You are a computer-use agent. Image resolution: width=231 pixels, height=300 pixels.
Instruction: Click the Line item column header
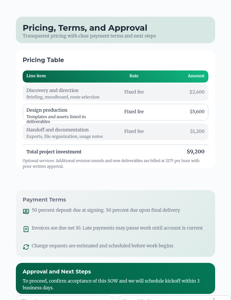36,76
